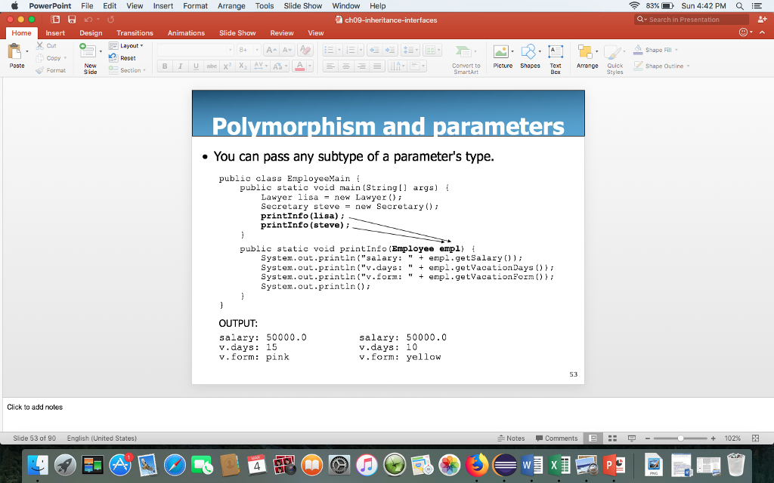This screenshot has width=774, height=483.
Task: Toggle Bold formatting
Action: [165, 66]
